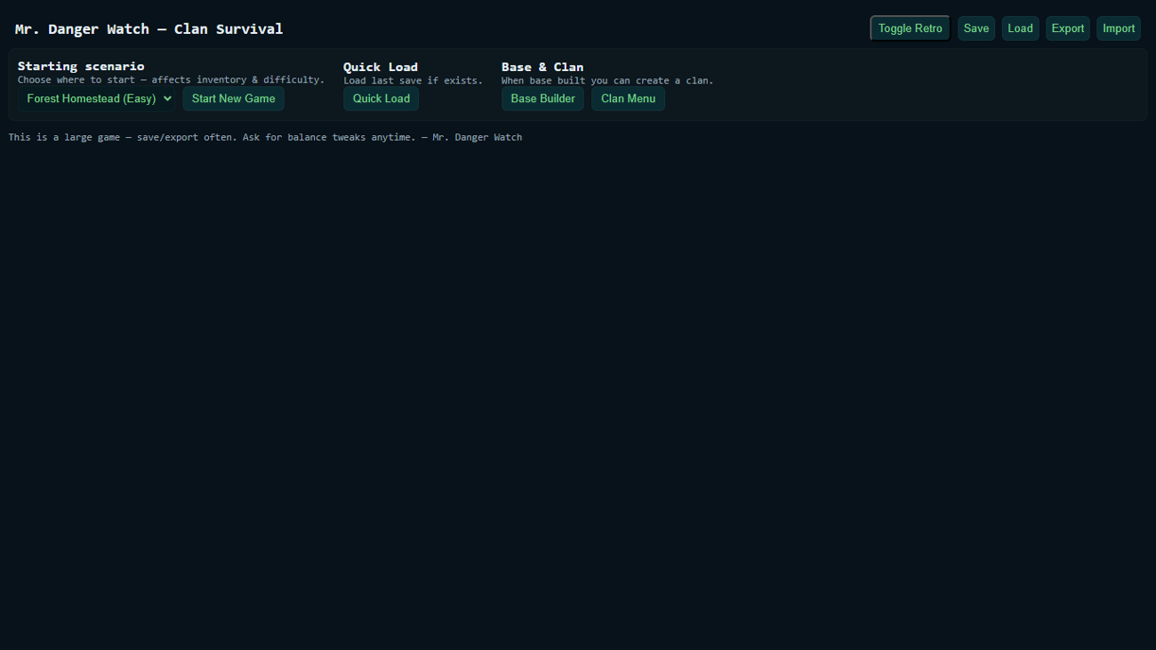Open the Clan Menu
1156x650 pixels.
[628, 98]
